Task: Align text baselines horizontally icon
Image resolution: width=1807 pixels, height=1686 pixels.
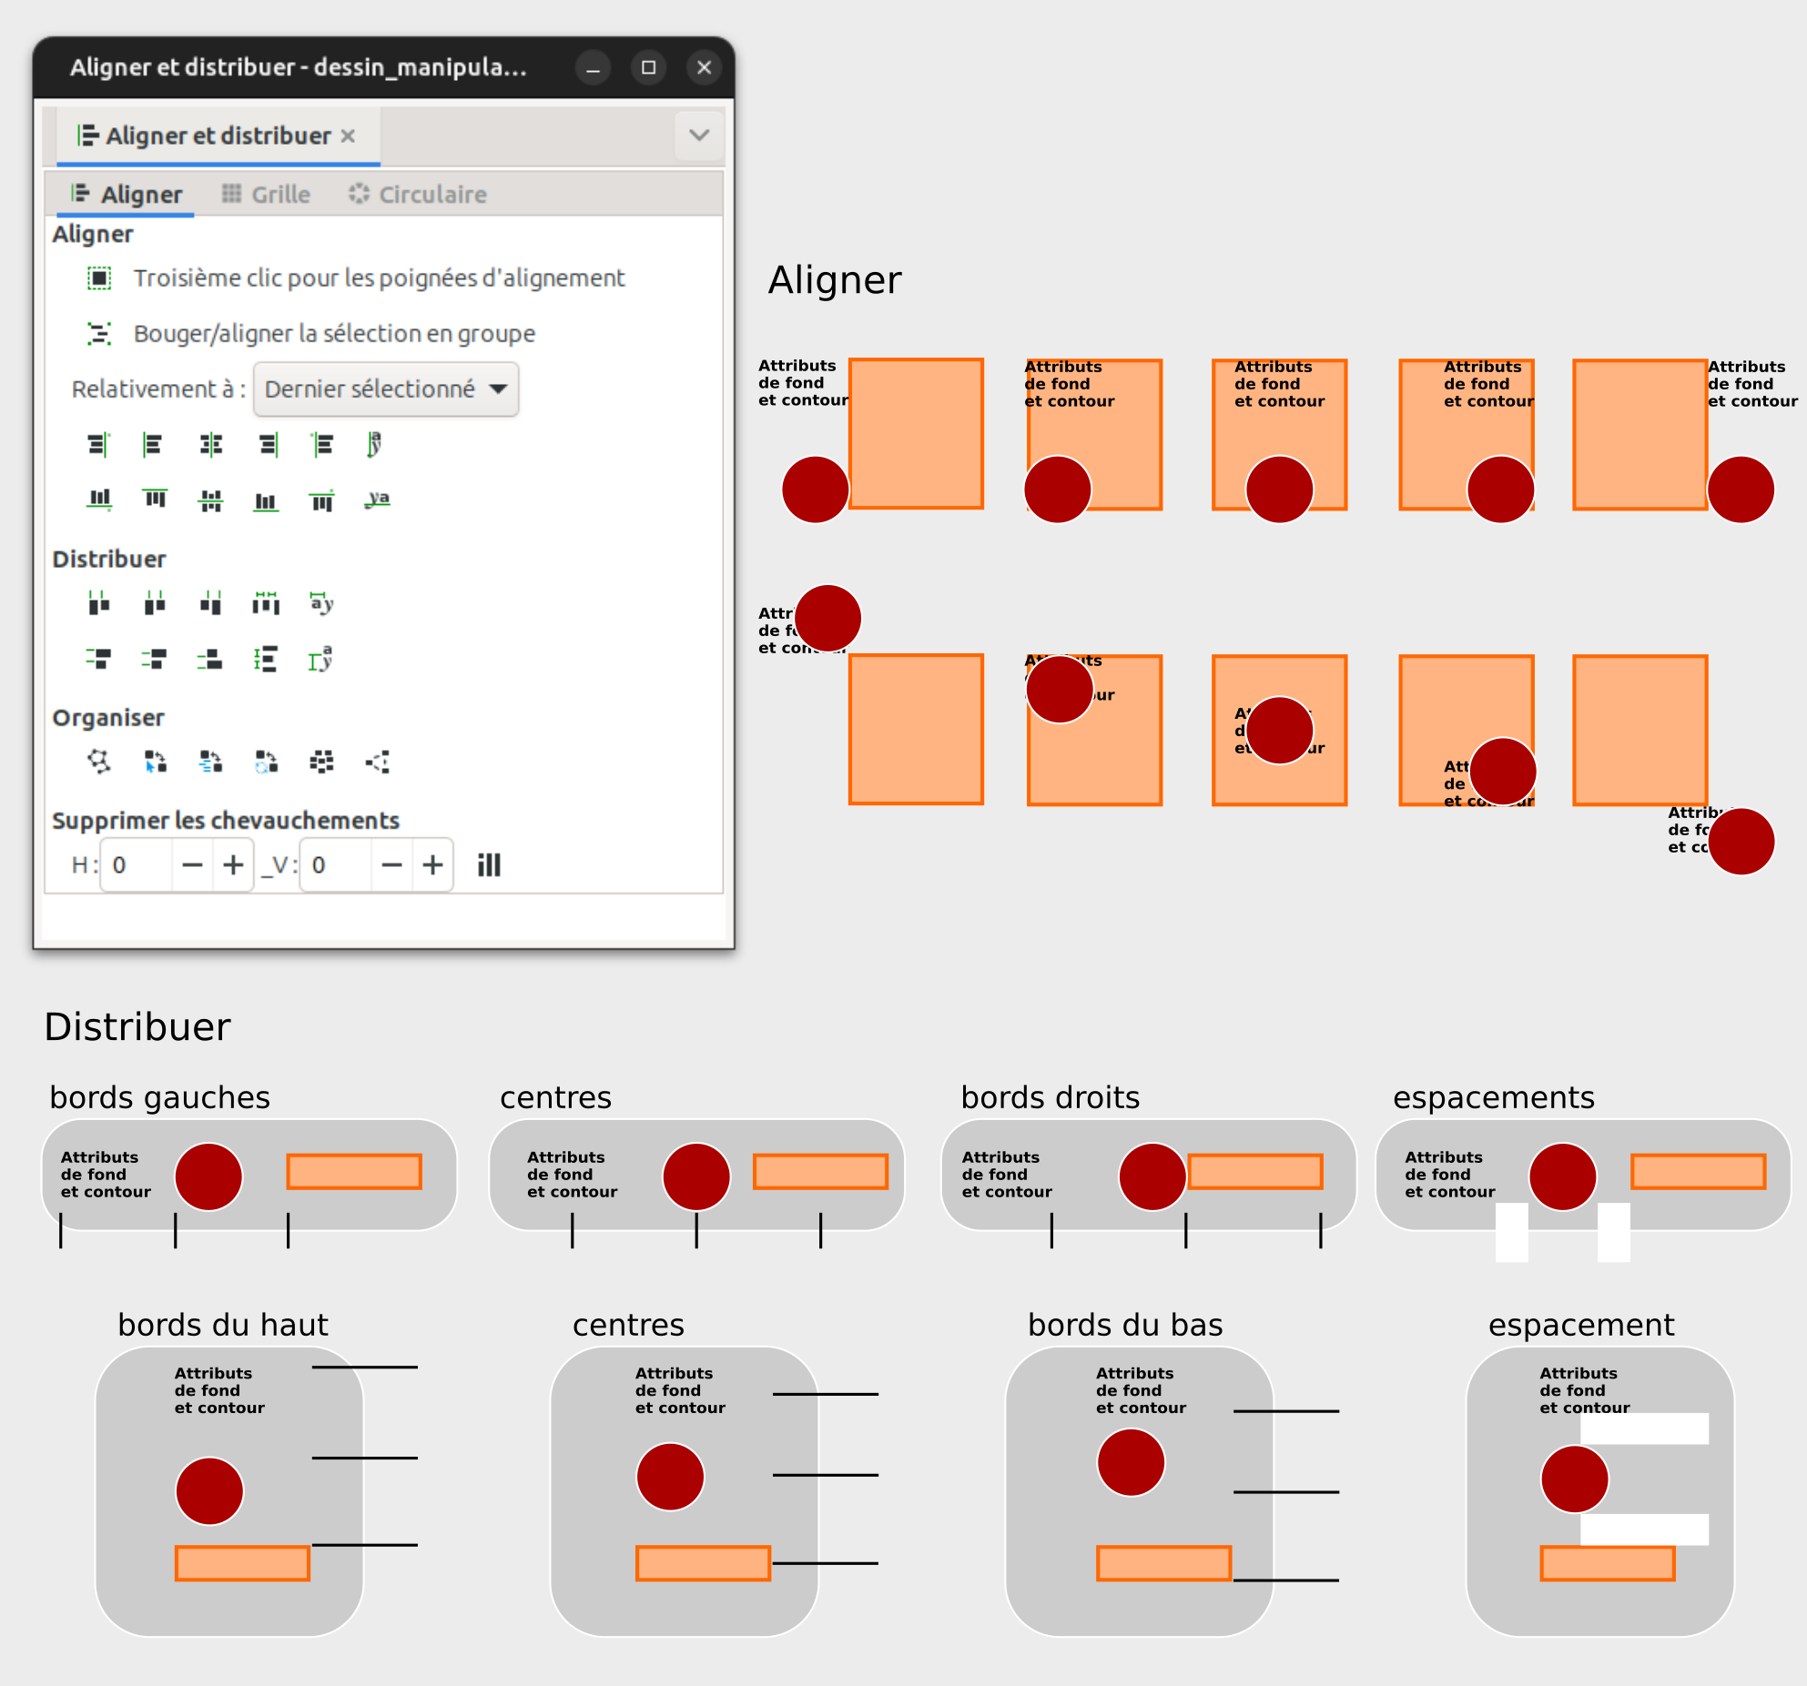Action: pos(377,500)
